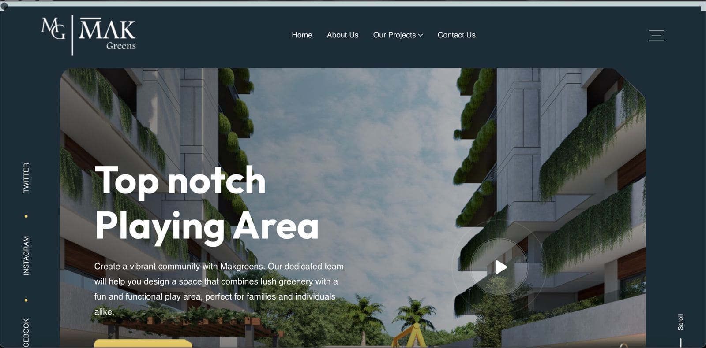Play the hero video
706x348 pixels.
point(499,267)
